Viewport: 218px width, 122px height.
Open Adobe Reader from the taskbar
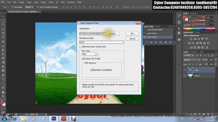click(x=64, y=119)
